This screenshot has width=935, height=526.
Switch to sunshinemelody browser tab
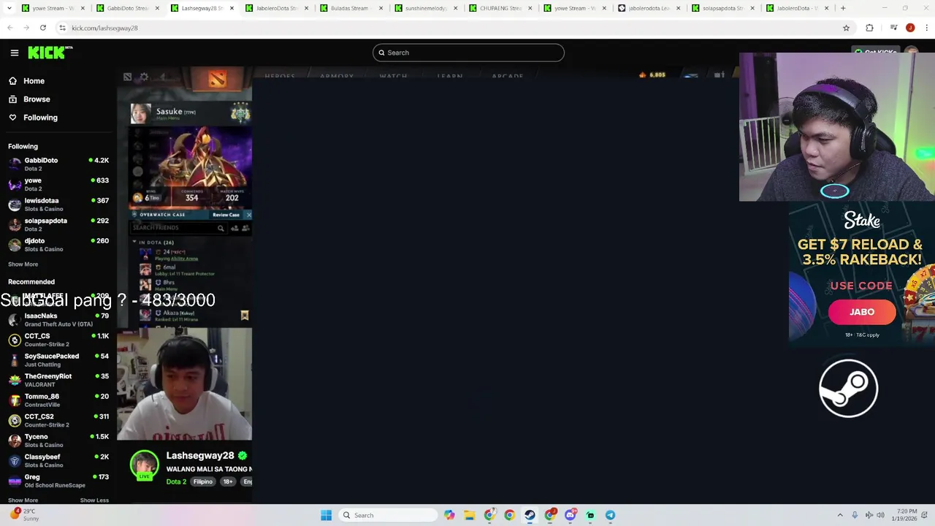[x=425, y=8]
